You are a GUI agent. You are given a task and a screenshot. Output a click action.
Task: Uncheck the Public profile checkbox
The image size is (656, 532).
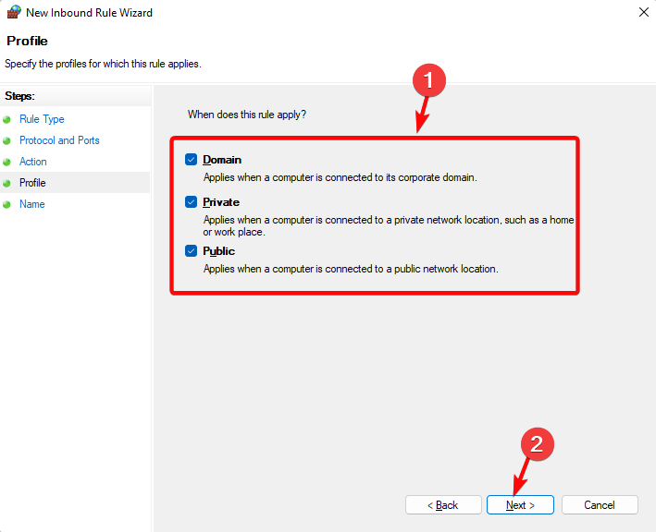pyautogui.click(x=192, y=251)
